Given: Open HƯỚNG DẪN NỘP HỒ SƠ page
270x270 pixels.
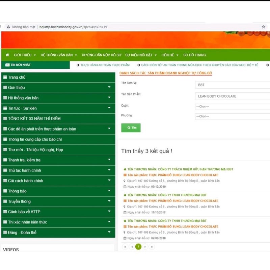Looking at the screenshot, I should (x=102, y=55).
